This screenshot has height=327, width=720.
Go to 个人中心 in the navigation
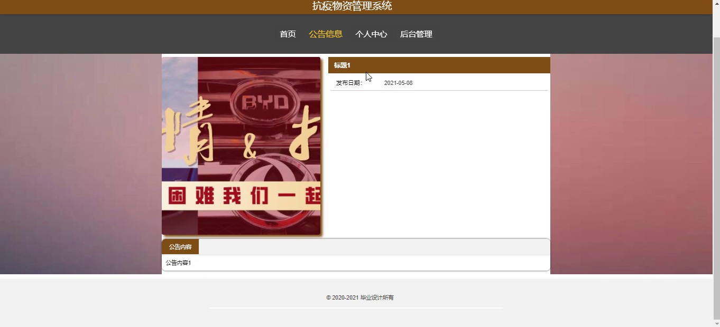pos(371,34)
